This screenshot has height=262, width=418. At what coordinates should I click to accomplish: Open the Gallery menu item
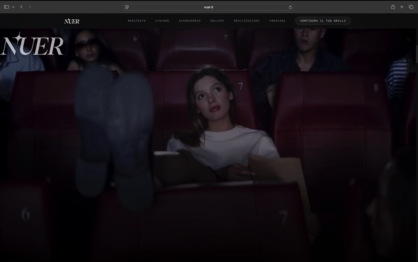[217, 21]
